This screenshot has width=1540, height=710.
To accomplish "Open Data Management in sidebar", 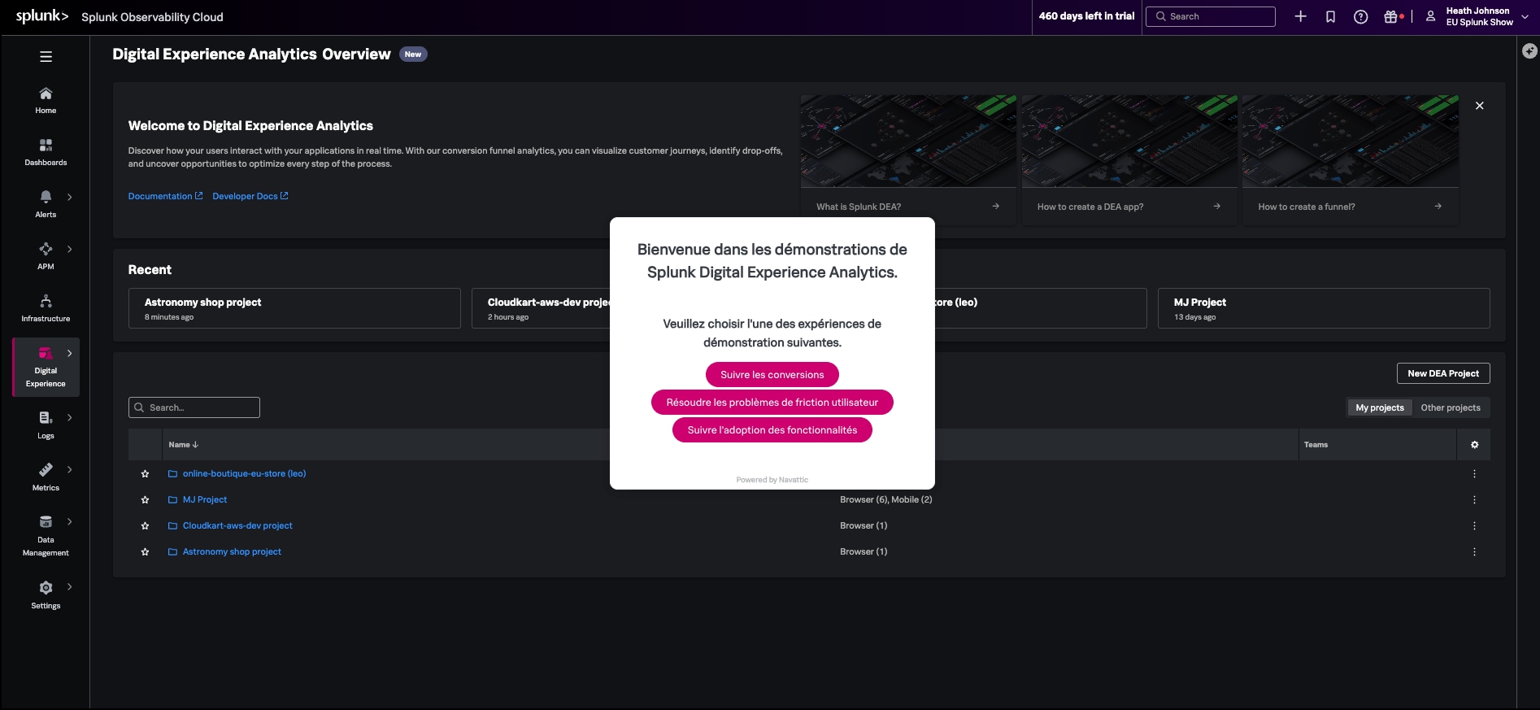I will point(46,536).
